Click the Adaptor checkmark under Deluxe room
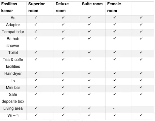This screenshot has height=121, width=155. pyautogui.click(x=63, y=24)
